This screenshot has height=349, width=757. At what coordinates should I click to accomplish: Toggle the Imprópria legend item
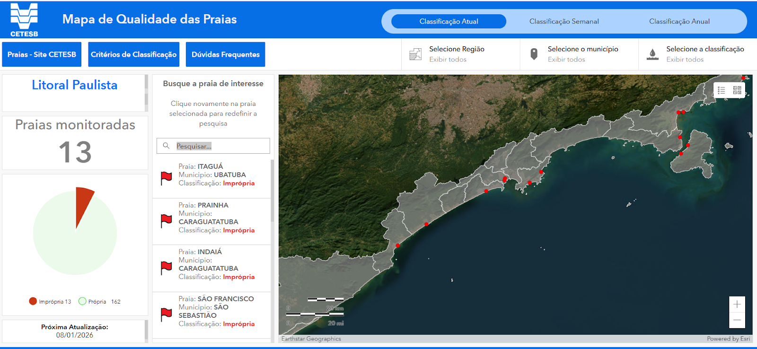click(x=50, y=301)
